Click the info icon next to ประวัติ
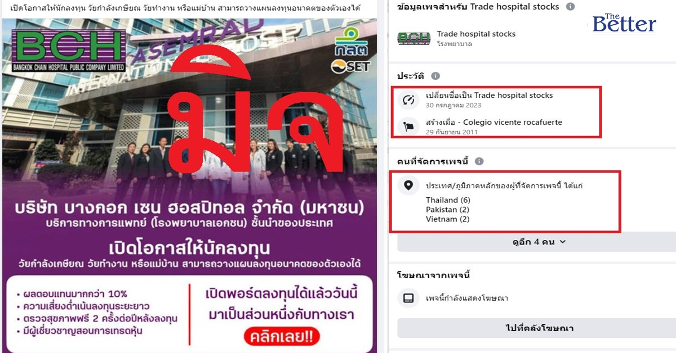Viewport: 676px width, 353px height. [435, 76]
